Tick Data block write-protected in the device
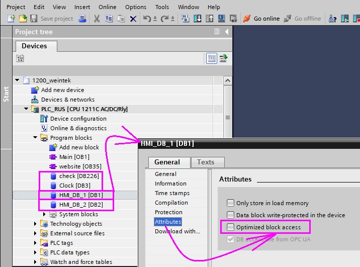The image size is (360, 267). (x=230, y=215)
